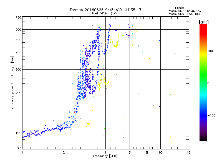This screenshot has height=166, width=222.
Task: Click the 'mean, sd,X: 87.8, 18.1' line
Action: click(x=184, y=14)
